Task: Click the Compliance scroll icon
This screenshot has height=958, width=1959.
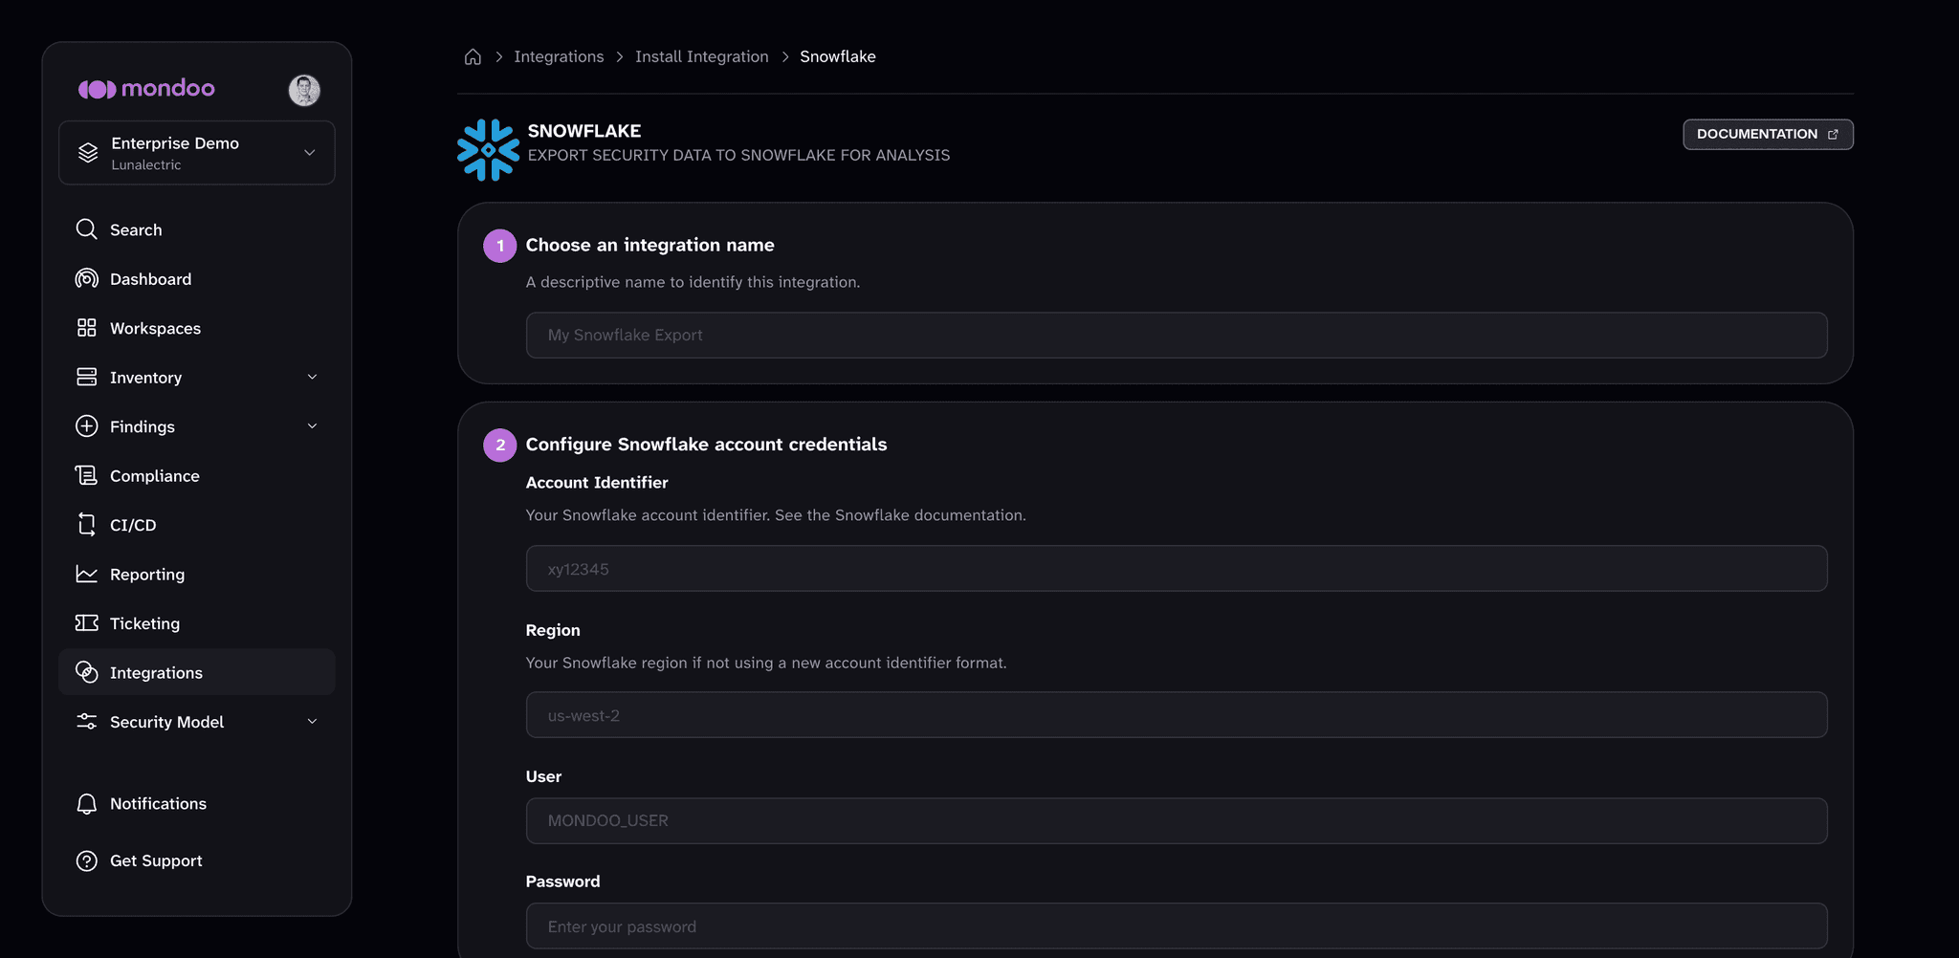Action: 86,475
